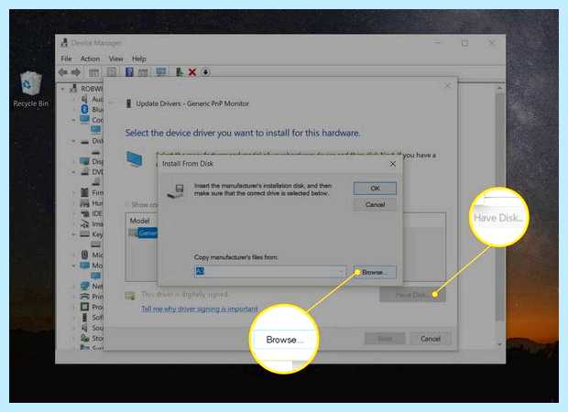Image resolution: width=568 pixels, height=412 pixels.
Task: Select the Monitors category in device tree
Action: coord(93,266)
